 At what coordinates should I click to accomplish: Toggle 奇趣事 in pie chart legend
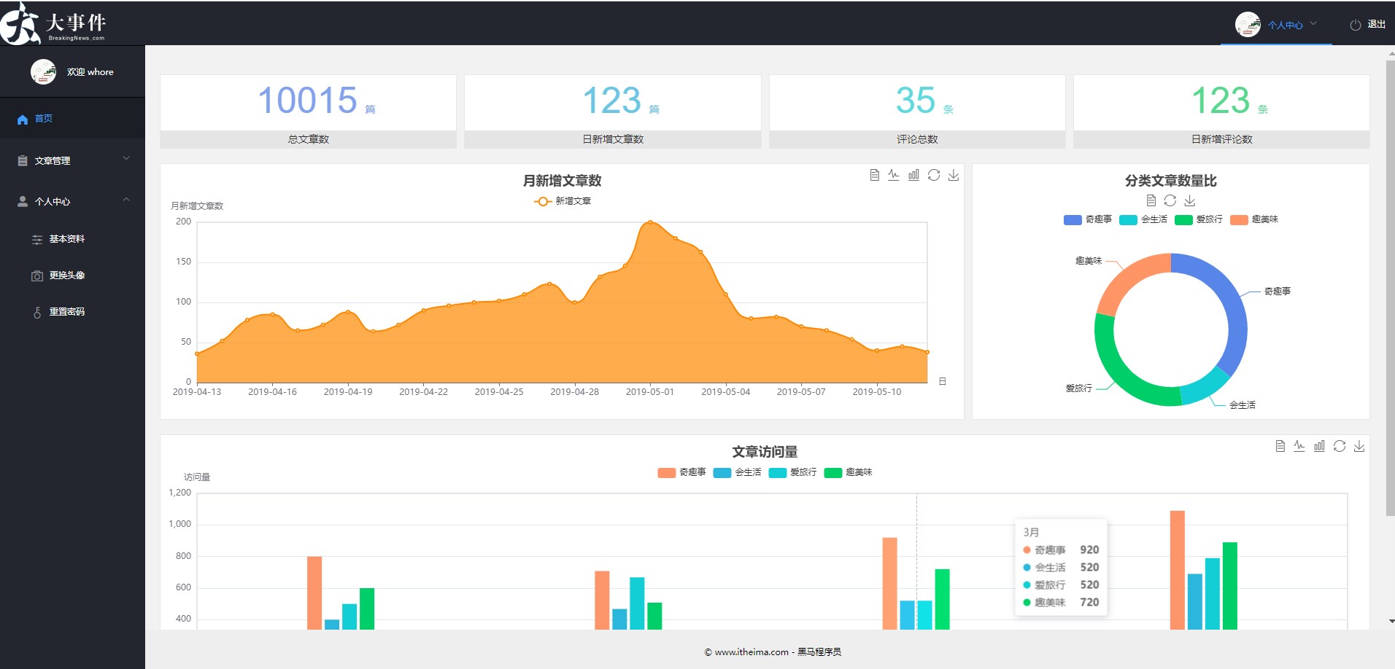click(x=1088, y=219)
